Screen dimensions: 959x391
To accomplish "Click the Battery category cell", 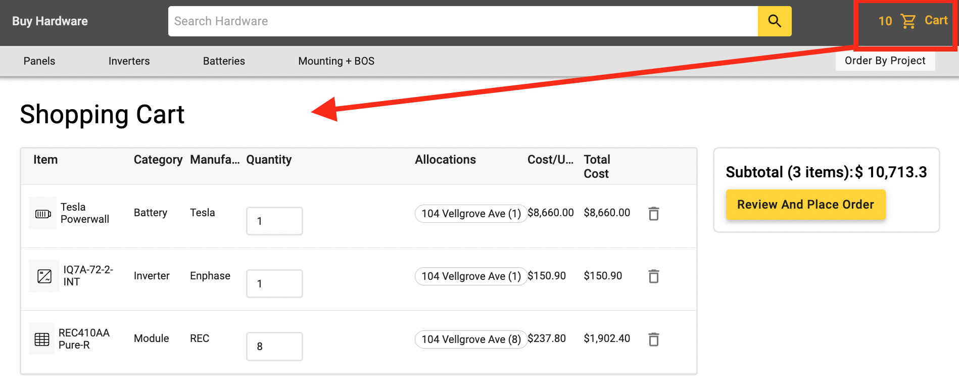I will click(151, 213).
